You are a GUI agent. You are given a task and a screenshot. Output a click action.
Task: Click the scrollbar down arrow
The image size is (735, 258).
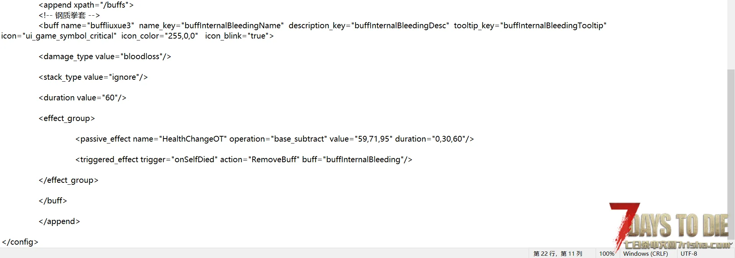[731, 243]
